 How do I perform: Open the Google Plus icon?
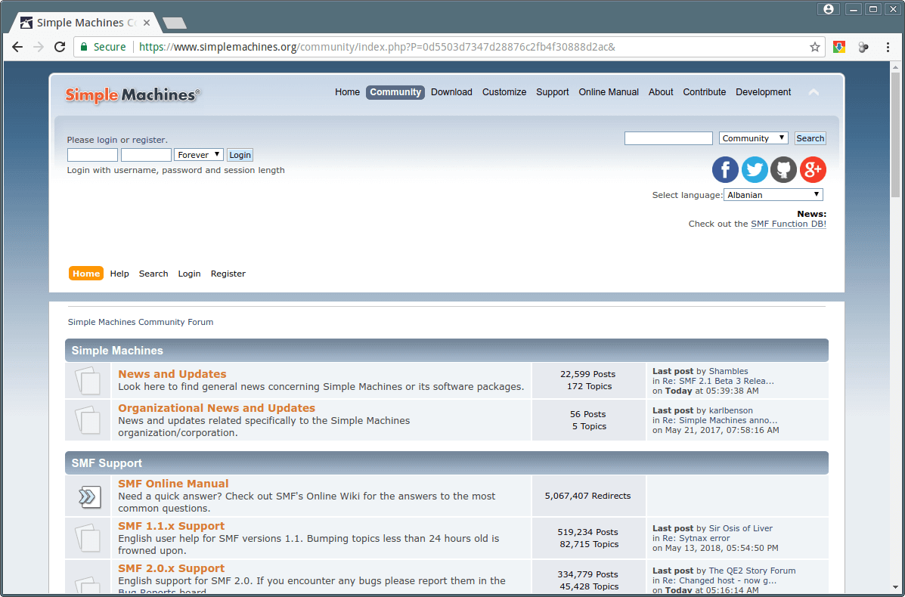click(813, 169)
